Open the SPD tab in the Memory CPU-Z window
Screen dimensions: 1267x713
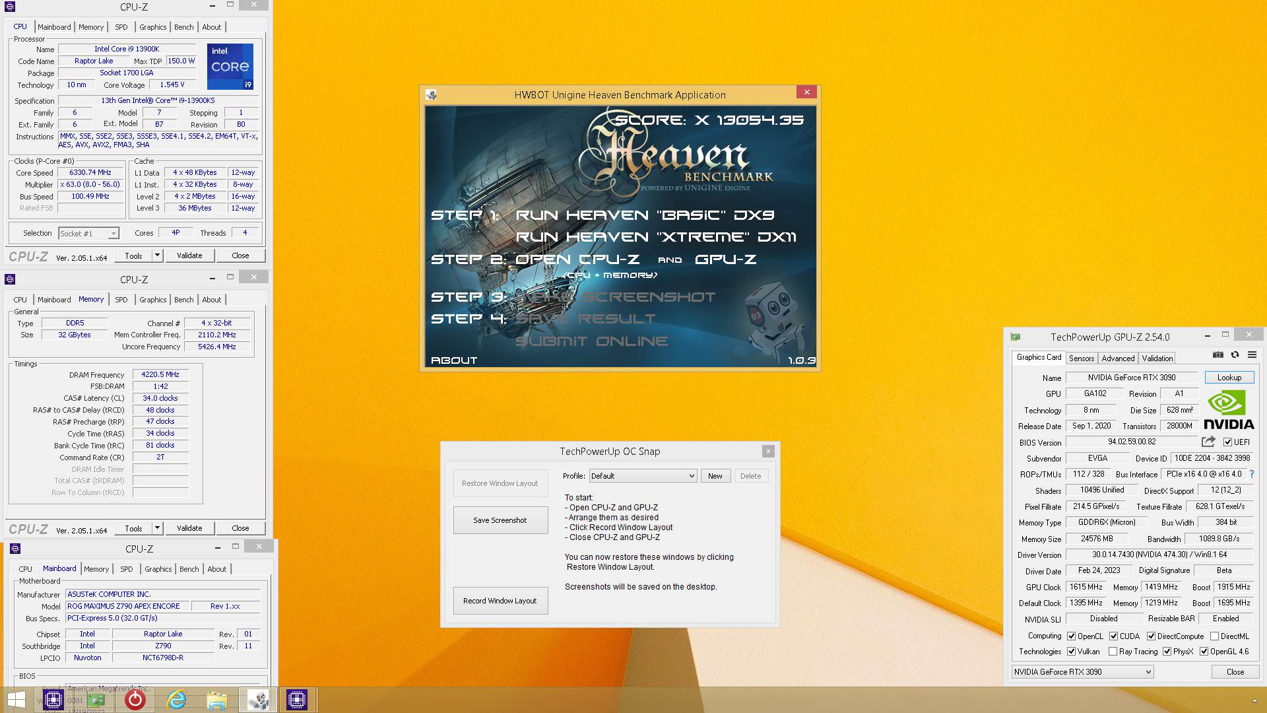click(121, 300)
